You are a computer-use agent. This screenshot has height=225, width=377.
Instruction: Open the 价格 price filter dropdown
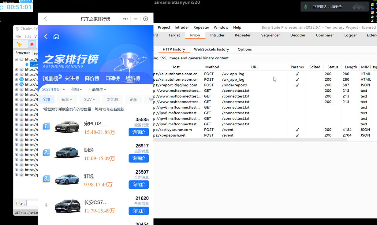click(x=77, y=90)
